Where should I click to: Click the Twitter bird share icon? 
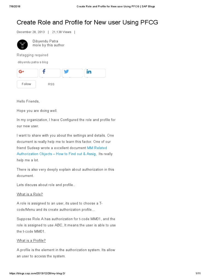[x=66, y=72]
